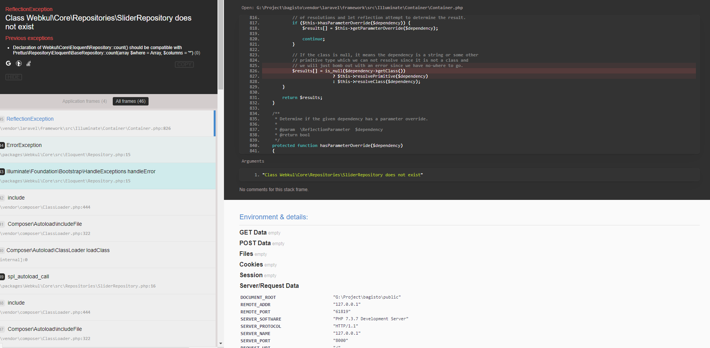The image size is (710, 348).
Task: Select the argument 'SliderRepository does not exist' string
Action: [x=342, y=175]
